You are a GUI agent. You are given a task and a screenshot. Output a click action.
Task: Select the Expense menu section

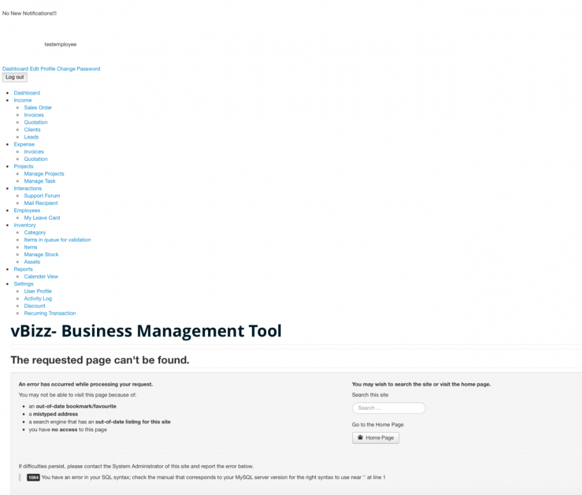(24, 144)
